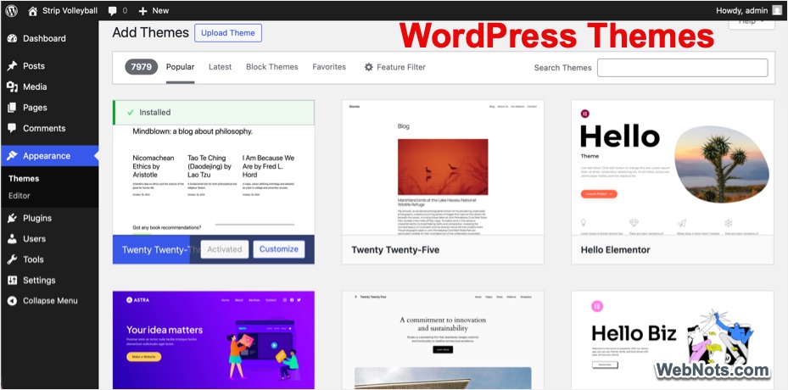Open the Twenty Twenty-Five theme preview thumbnail

(443, 167)
